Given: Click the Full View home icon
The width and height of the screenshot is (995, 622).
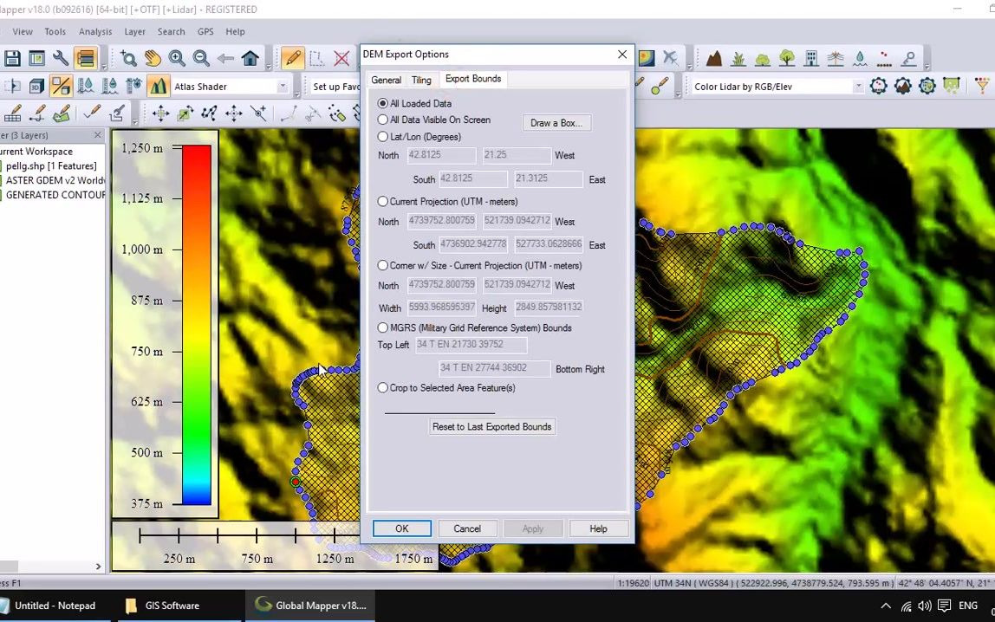Looking at the screenshot, I should pos(249,58).
